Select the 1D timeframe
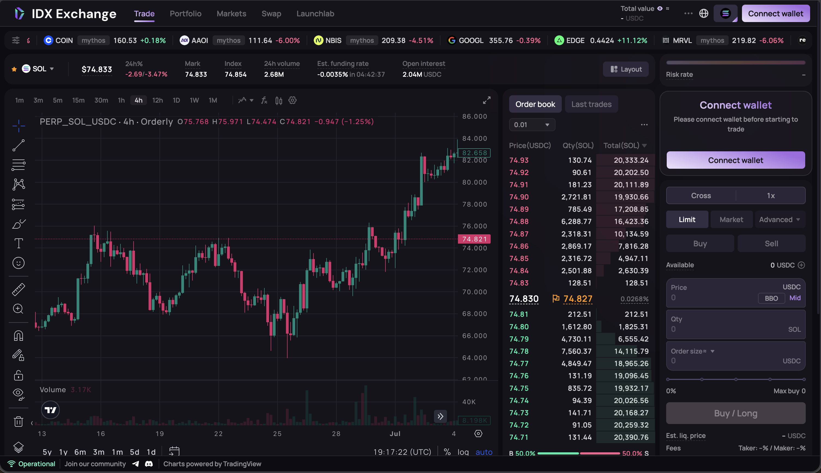Screen dimensions: 821x473 pyautogui.click(x=176, y=100)
